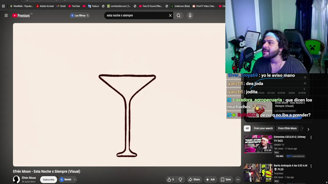
Task: Select the From your search chip
Action: click(x=263, y=128)
